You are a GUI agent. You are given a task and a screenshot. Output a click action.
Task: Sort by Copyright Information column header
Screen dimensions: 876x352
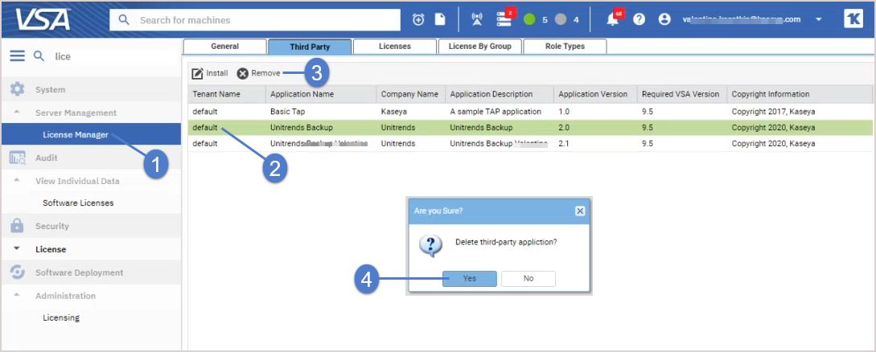tap(800, 94)
